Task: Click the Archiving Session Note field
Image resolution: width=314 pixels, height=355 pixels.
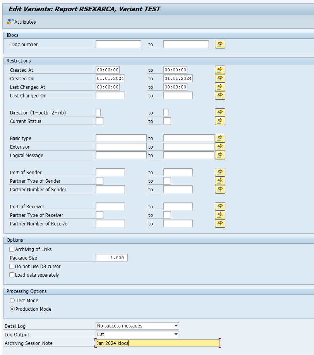Action: coord(157,343)
